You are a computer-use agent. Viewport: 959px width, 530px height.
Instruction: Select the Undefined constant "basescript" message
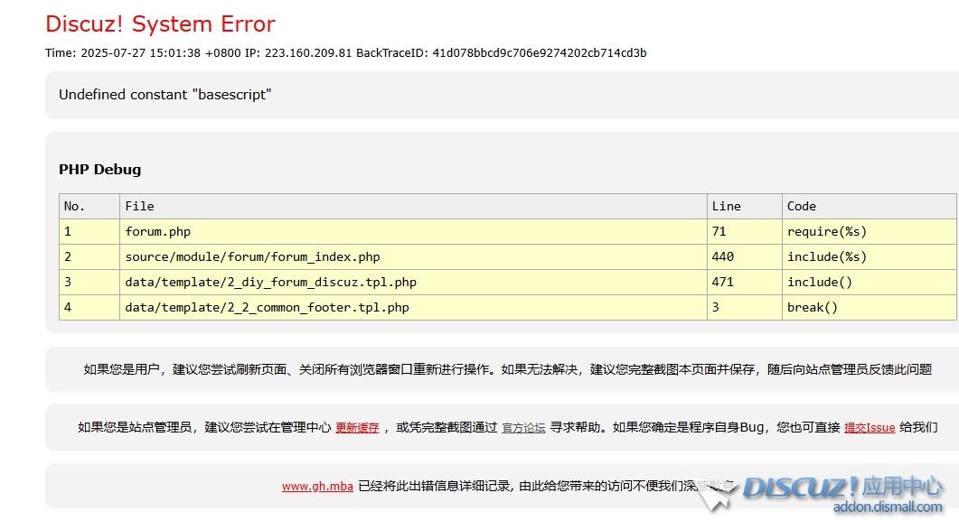[165, 95]
